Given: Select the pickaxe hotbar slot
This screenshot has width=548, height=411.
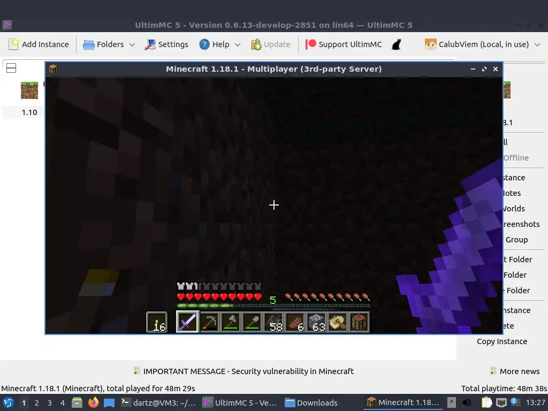Looking at the screenshot, I should point(209,322).
